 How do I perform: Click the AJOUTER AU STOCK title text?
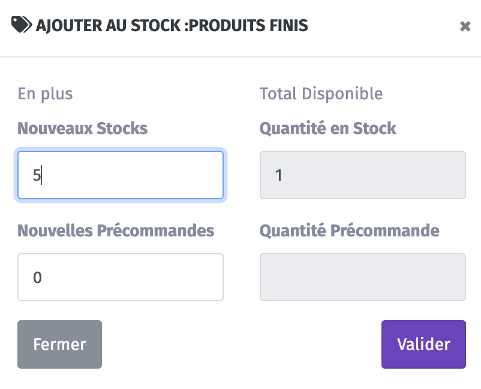point(109,25)
